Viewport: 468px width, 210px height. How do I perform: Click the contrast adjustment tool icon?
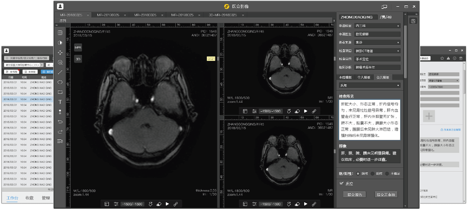tap(60, 43)
